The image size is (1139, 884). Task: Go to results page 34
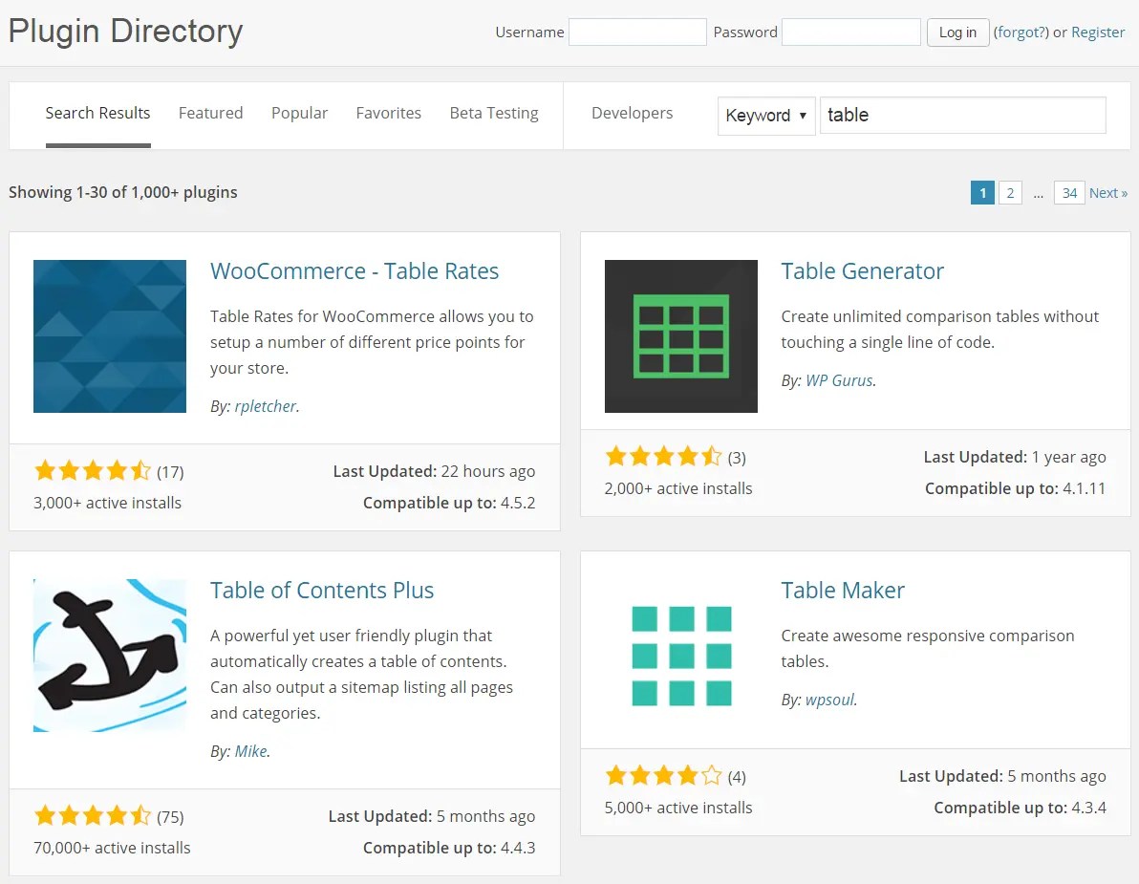(x=1069, y=192)
